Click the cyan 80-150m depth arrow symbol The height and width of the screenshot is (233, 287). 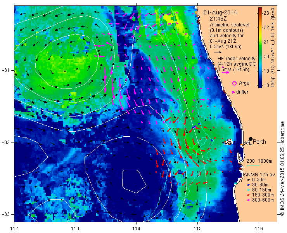click(x=249, y=190)
